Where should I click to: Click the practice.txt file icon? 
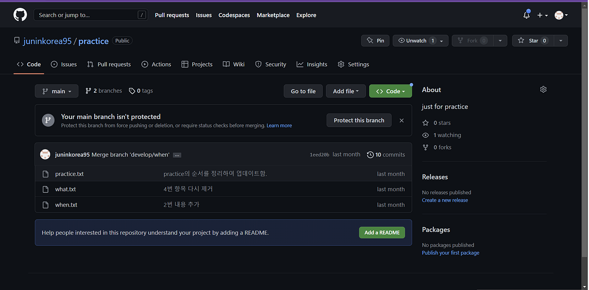(x=46, y=174)
